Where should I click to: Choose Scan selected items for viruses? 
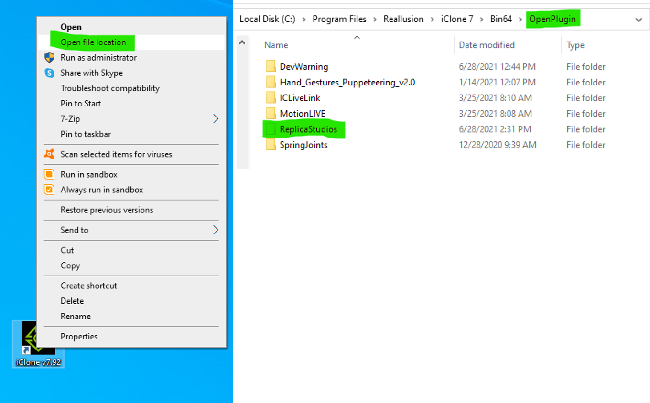tap(131, 154)
